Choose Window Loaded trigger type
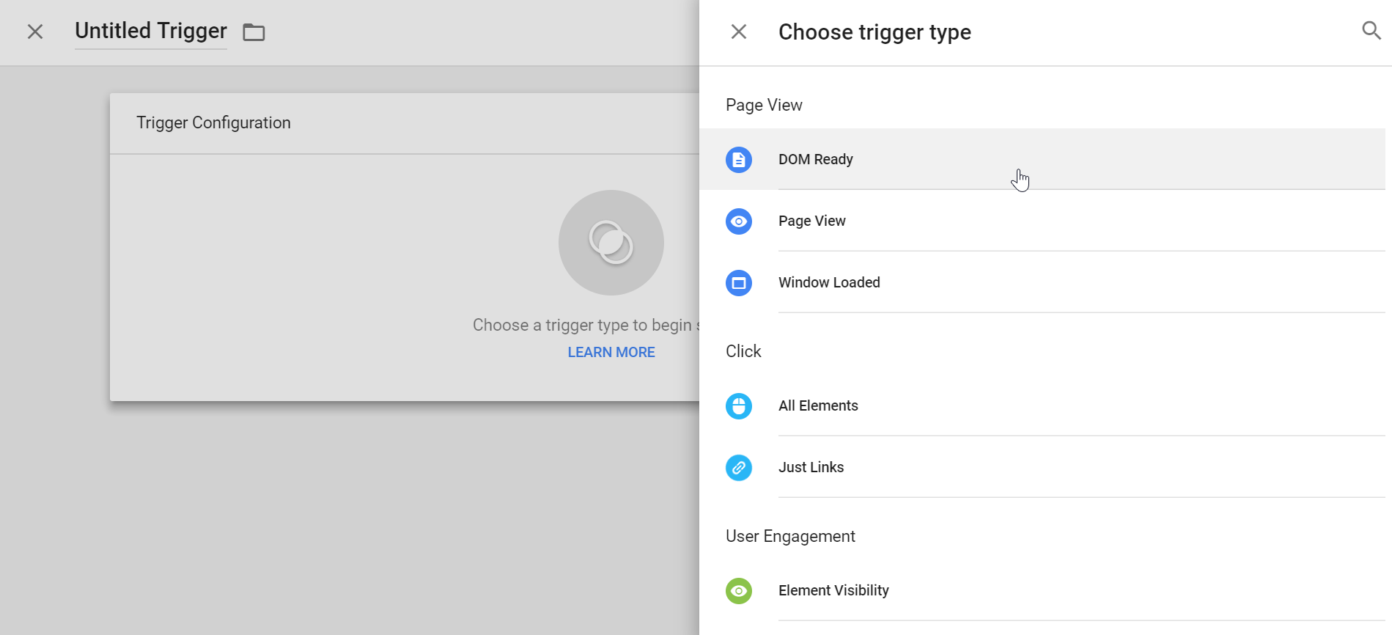This screenshot has height=635, width=1392. pyautogui.click(x=828, y=282)
